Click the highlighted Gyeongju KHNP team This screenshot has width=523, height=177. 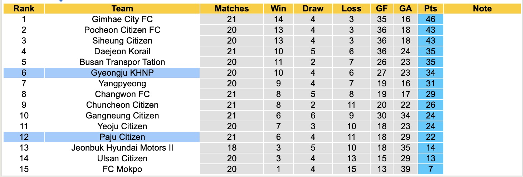(122, 73)
